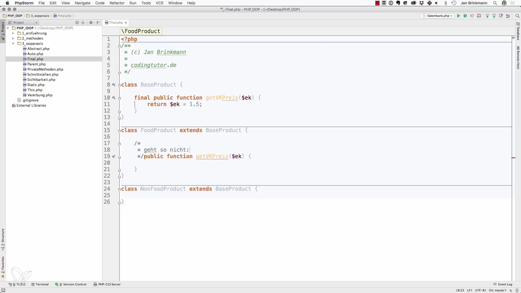
Task: Open Abstract.php in the project tree
Action: click(x=36, y=49)
